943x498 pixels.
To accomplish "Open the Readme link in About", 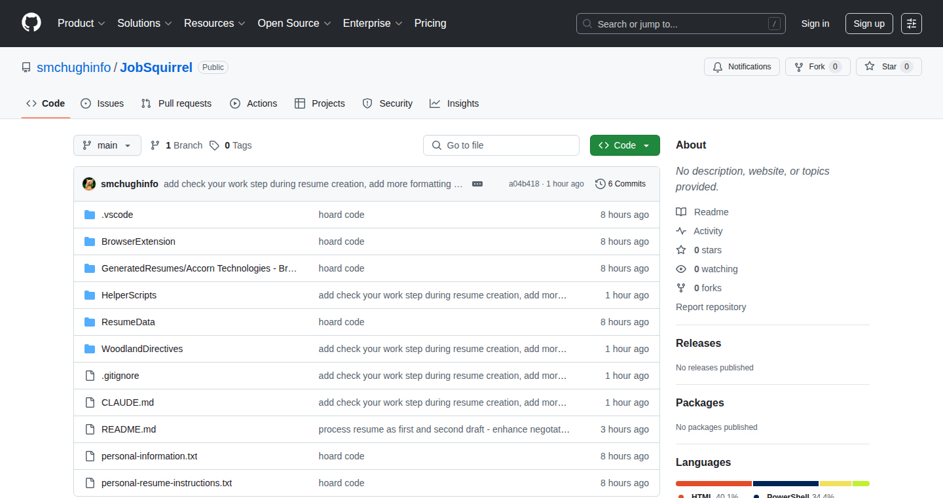I will 702,212.
